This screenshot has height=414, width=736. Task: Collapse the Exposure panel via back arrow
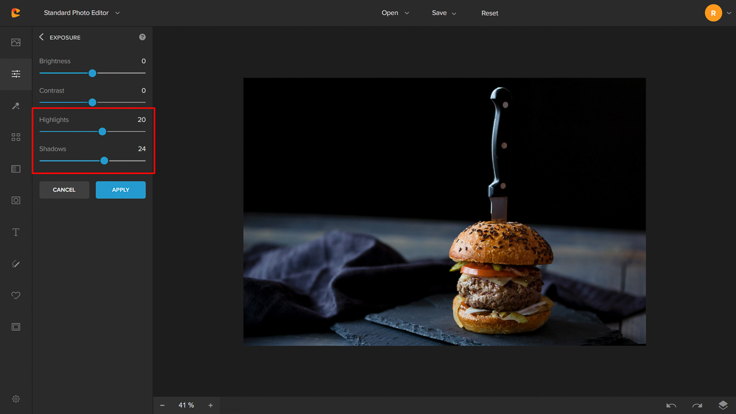coord(41,37)
